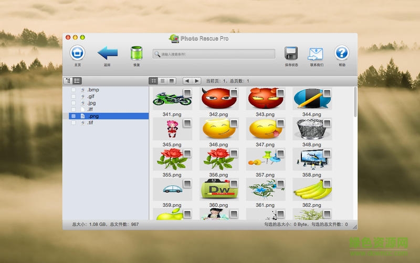Click the 358.png file name label
The height and width of the screenshot is (263, 420).
[312, 175]
